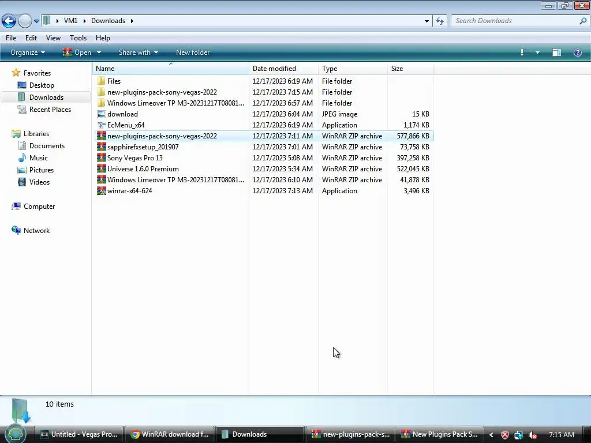
Task: Open recent pages dropdown beside navigation arrows
Action: pos(36,21)
